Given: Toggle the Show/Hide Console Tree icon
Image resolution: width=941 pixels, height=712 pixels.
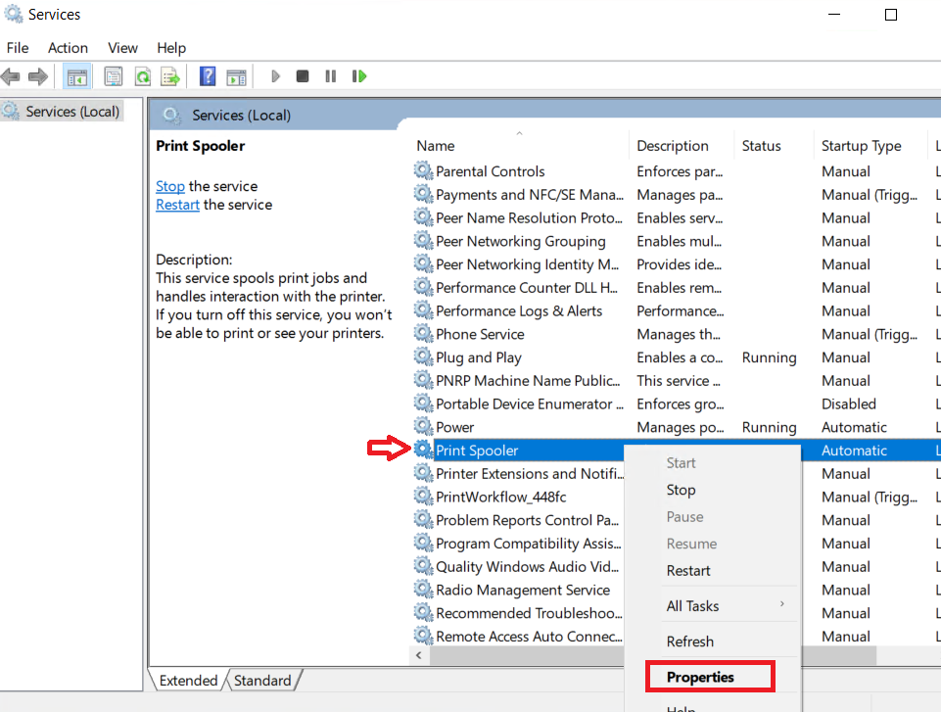Looking at the screenshot, I should coord(77,76).
